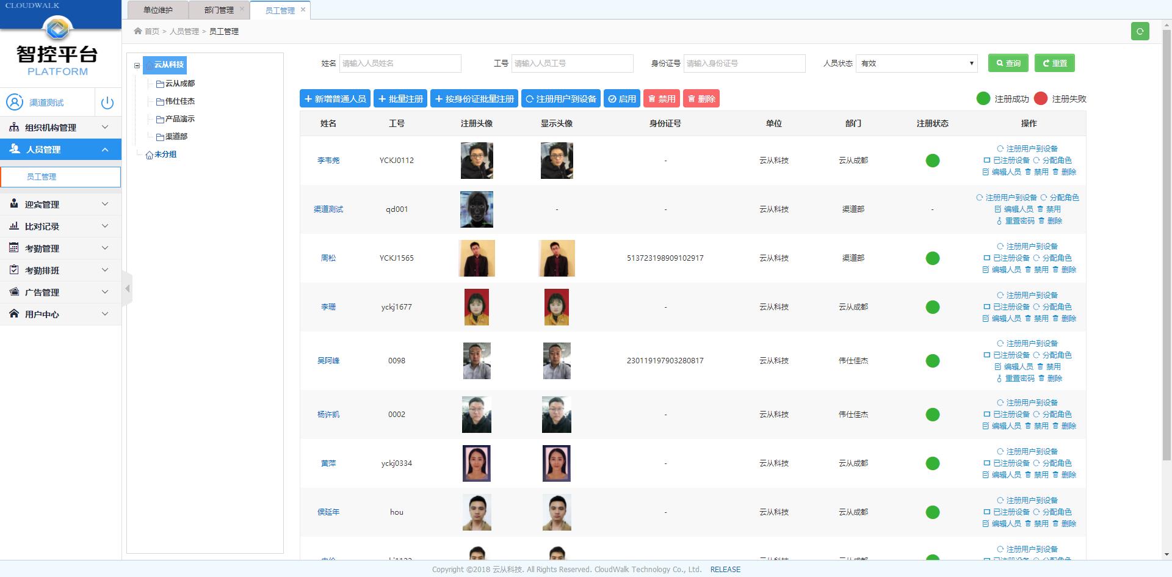
Task: Expand the 组织机构管理 menu
Action: [x=60, y=128]
